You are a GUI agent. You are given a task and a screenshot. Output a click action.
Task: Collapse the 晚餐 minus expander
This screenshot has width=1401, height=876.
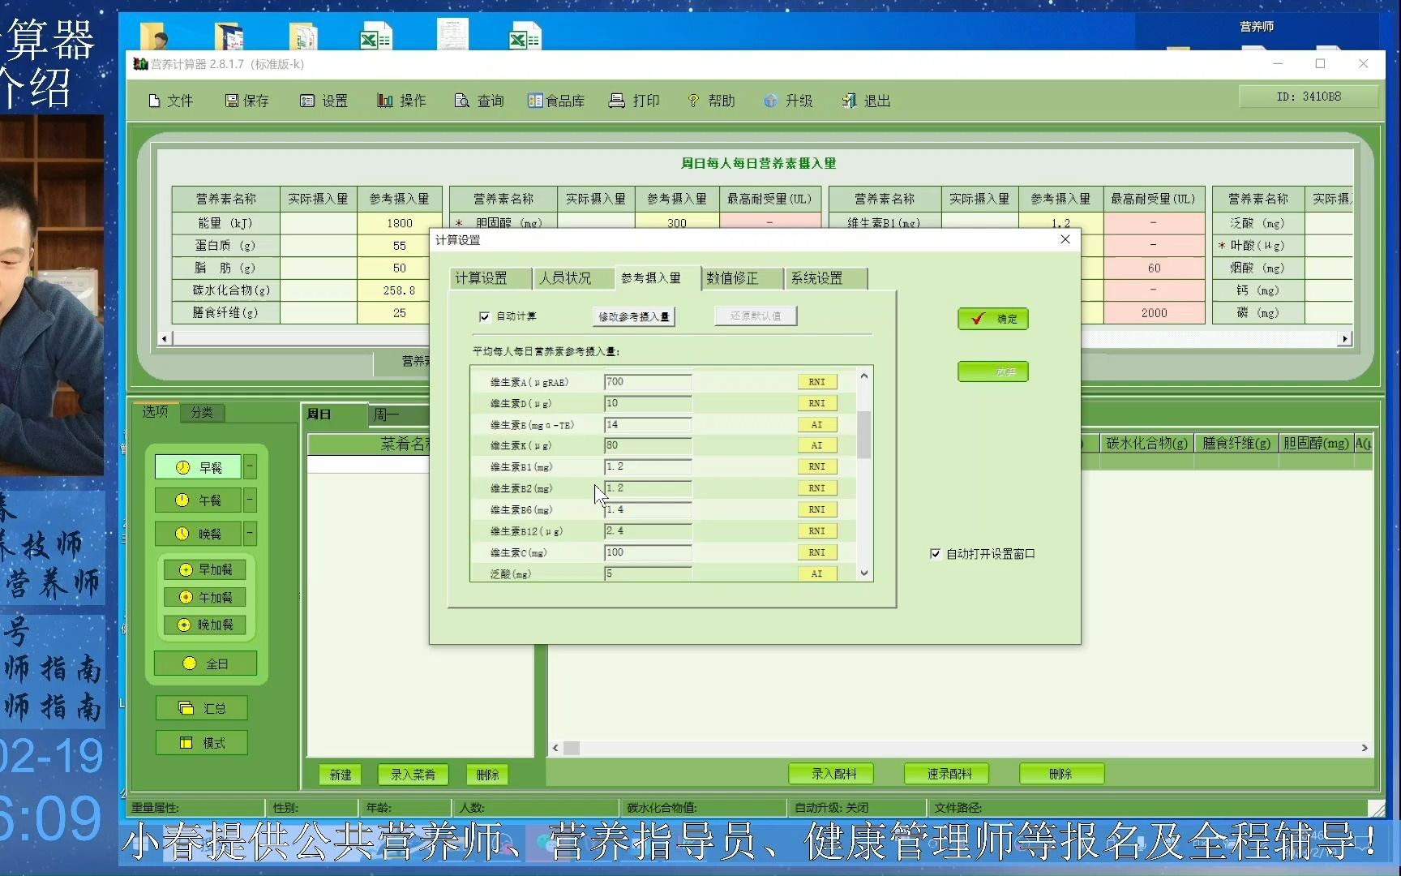pyautogui.click(x=251, y=534)
